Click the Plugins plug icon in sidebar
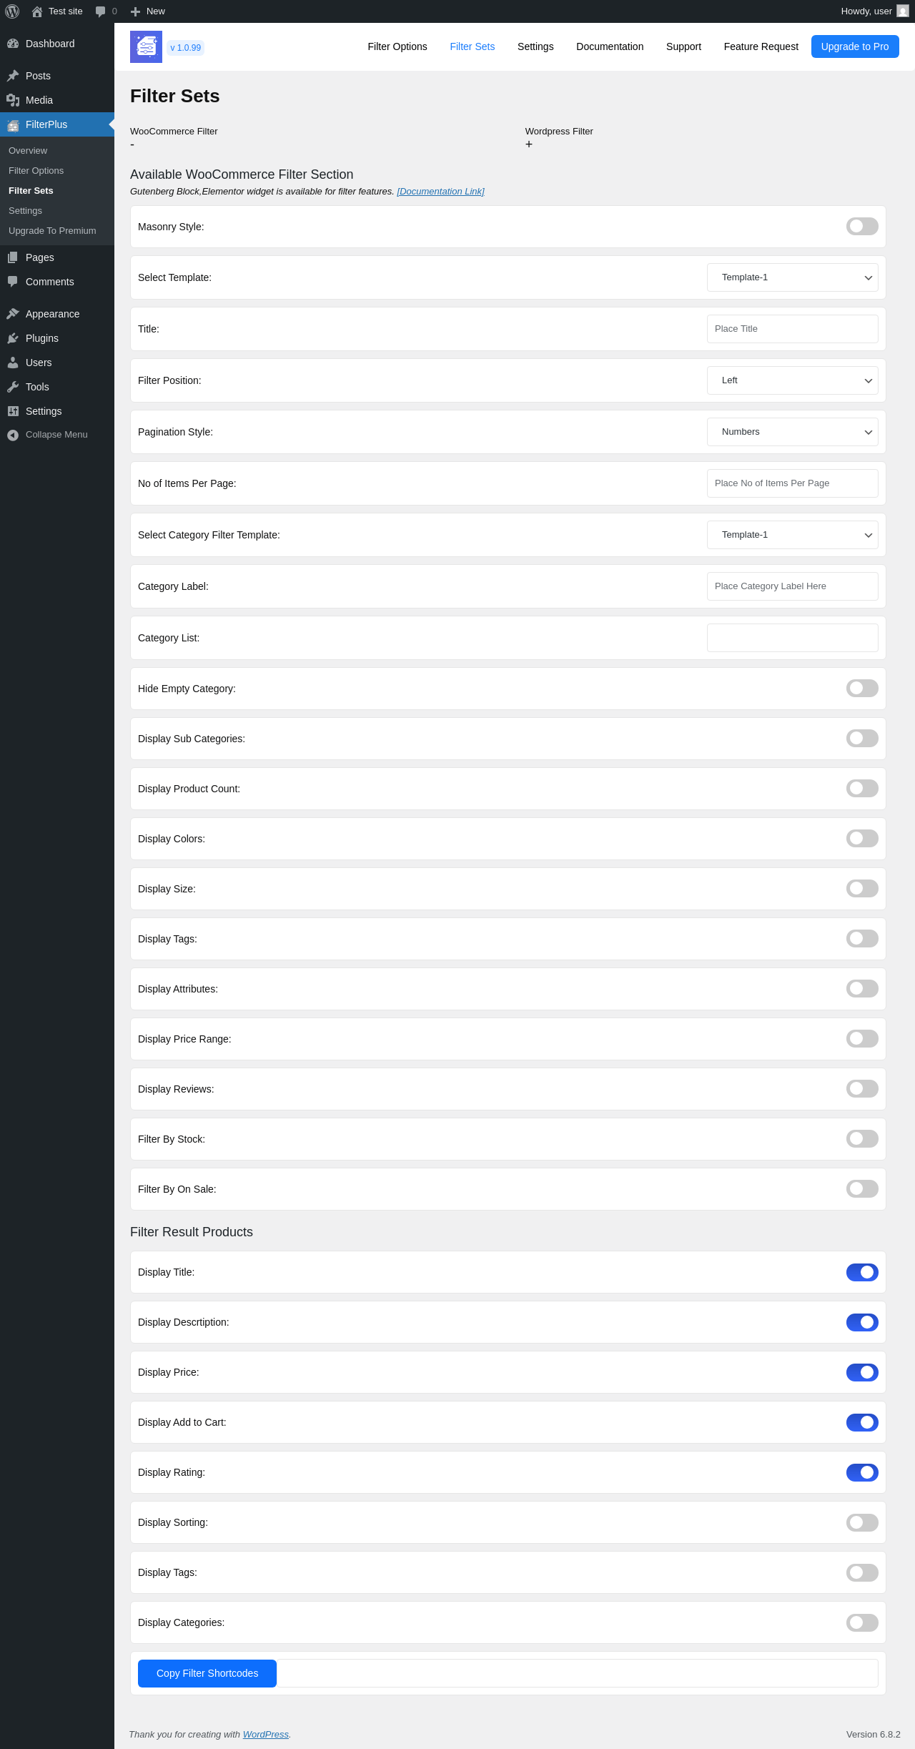This screenshot has height=1749, width=915. [13, 338]
